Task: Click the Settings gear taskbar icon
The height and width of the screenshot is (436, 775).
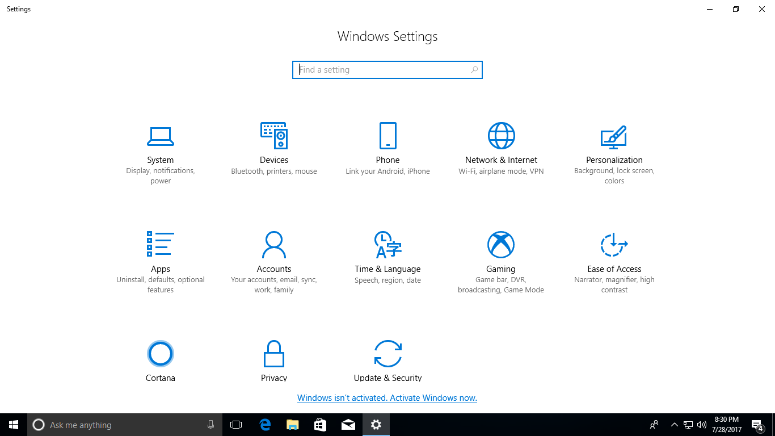Action: (x=376, y=425)
